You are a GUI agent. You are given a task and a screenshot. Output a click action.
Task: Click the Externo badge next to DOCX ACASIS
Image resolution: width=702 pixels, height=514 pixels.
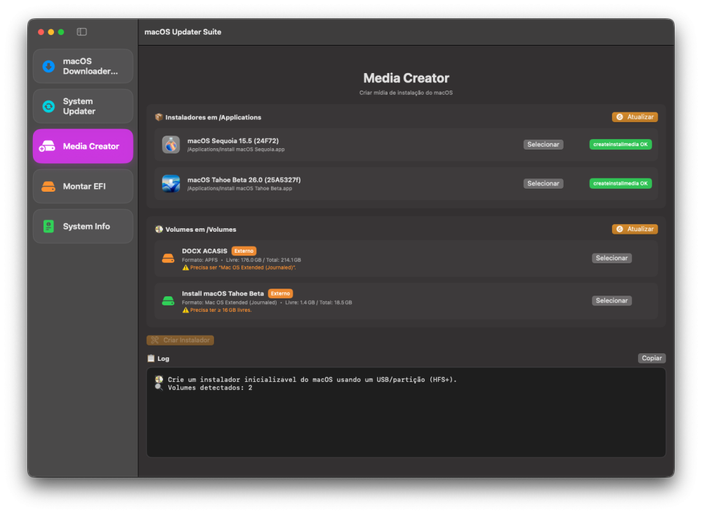tap(244, 251)
